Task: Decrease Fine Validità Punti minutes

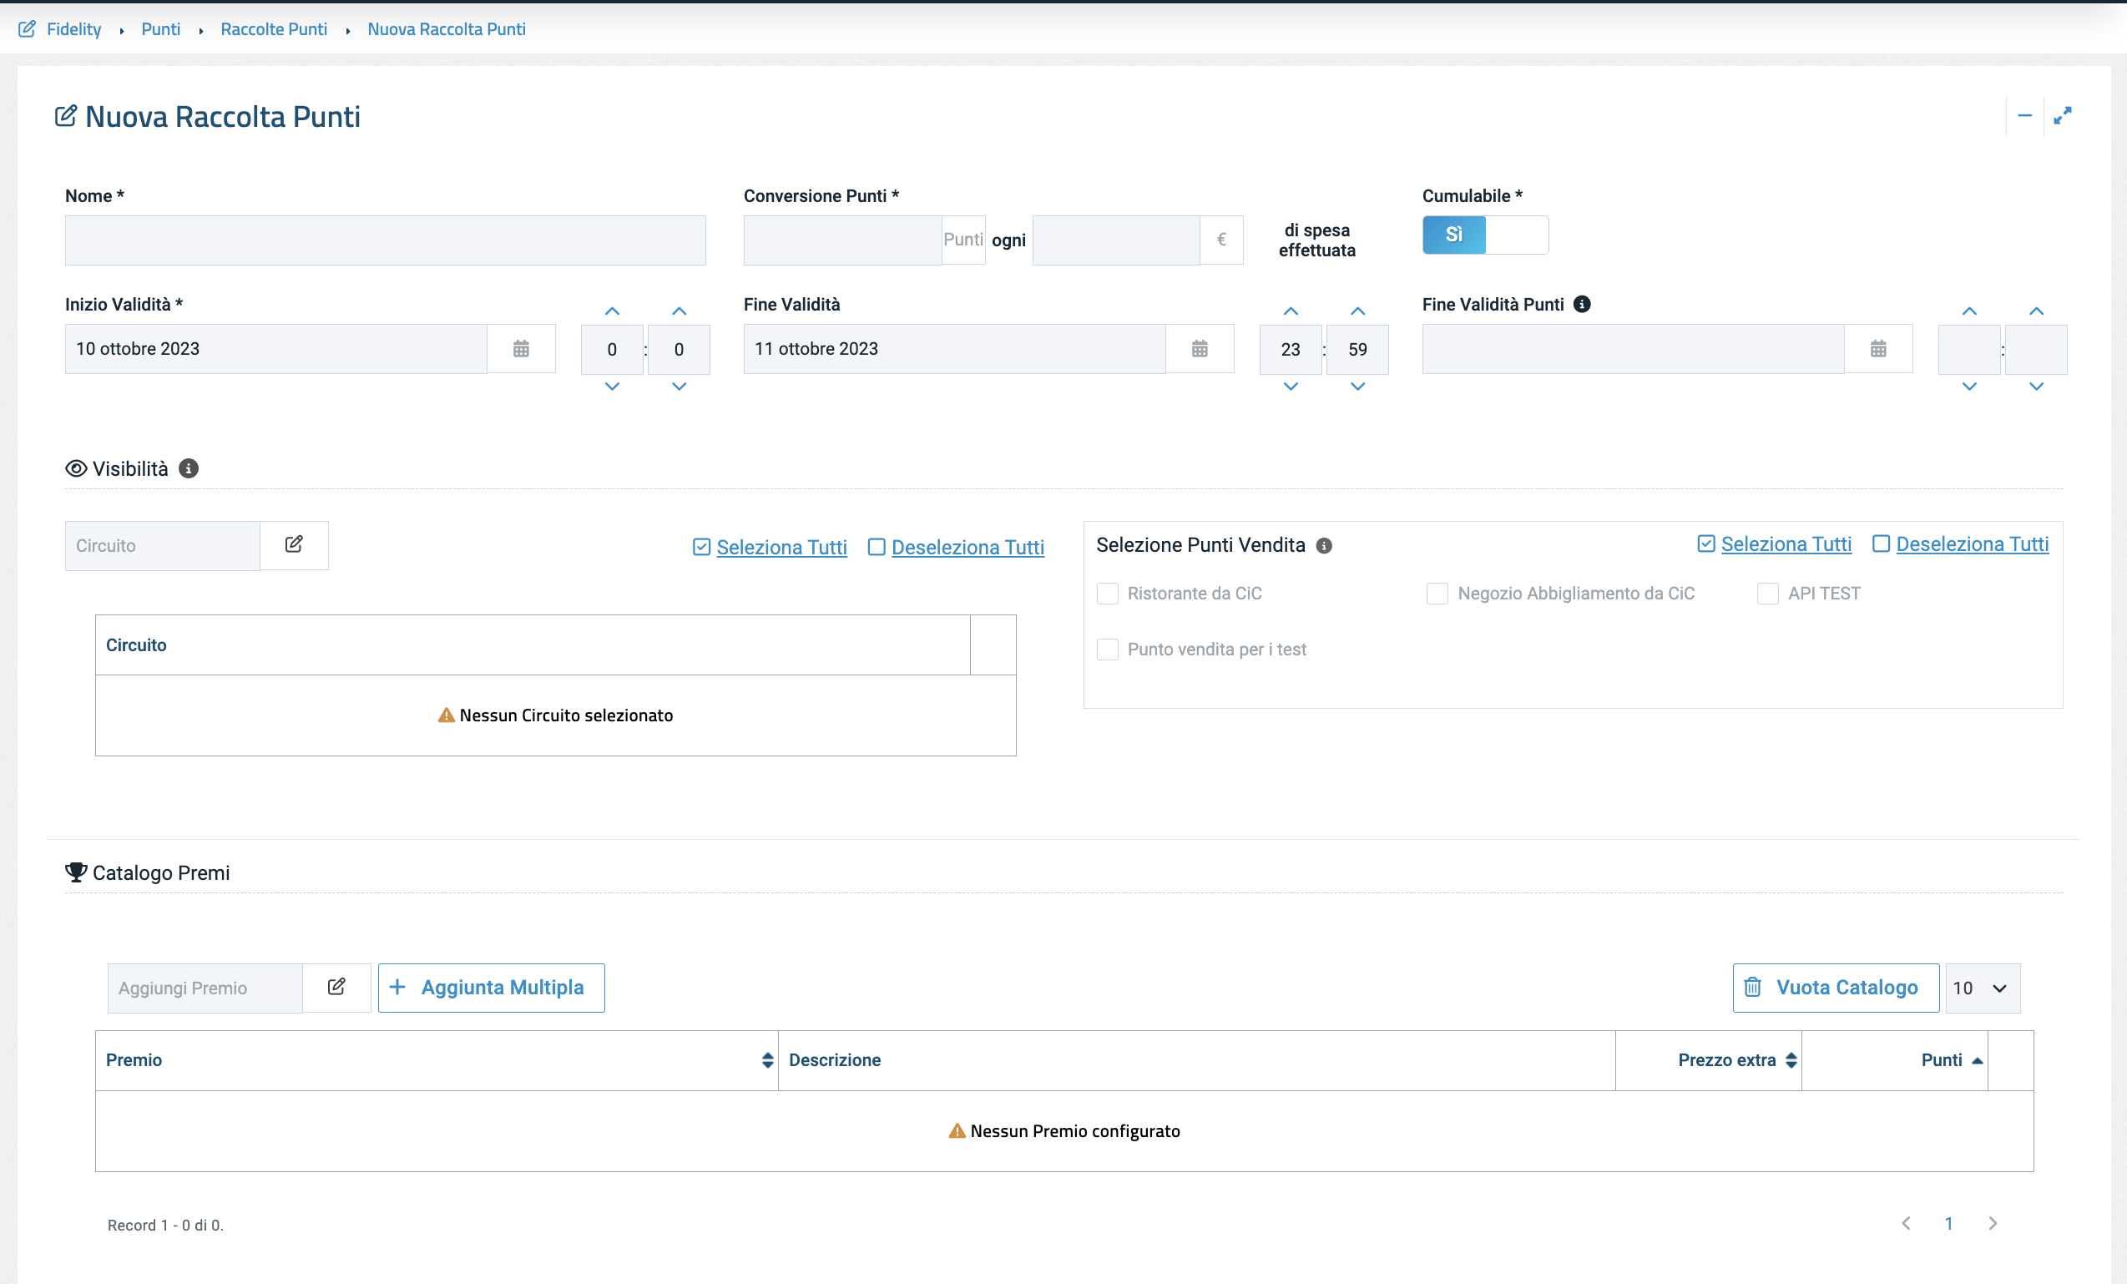Action: tap(2036, 387)
